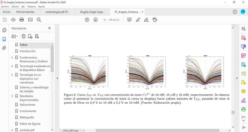
Task: Open the Attachments paperclip panel
Action: click(4, 48)
